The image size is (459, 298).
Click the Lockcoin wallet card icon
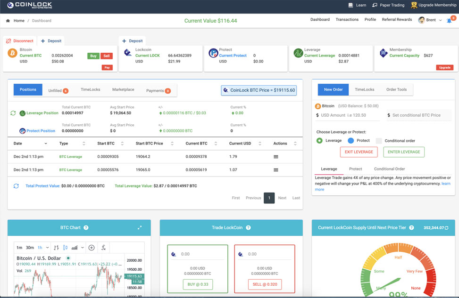128,53
